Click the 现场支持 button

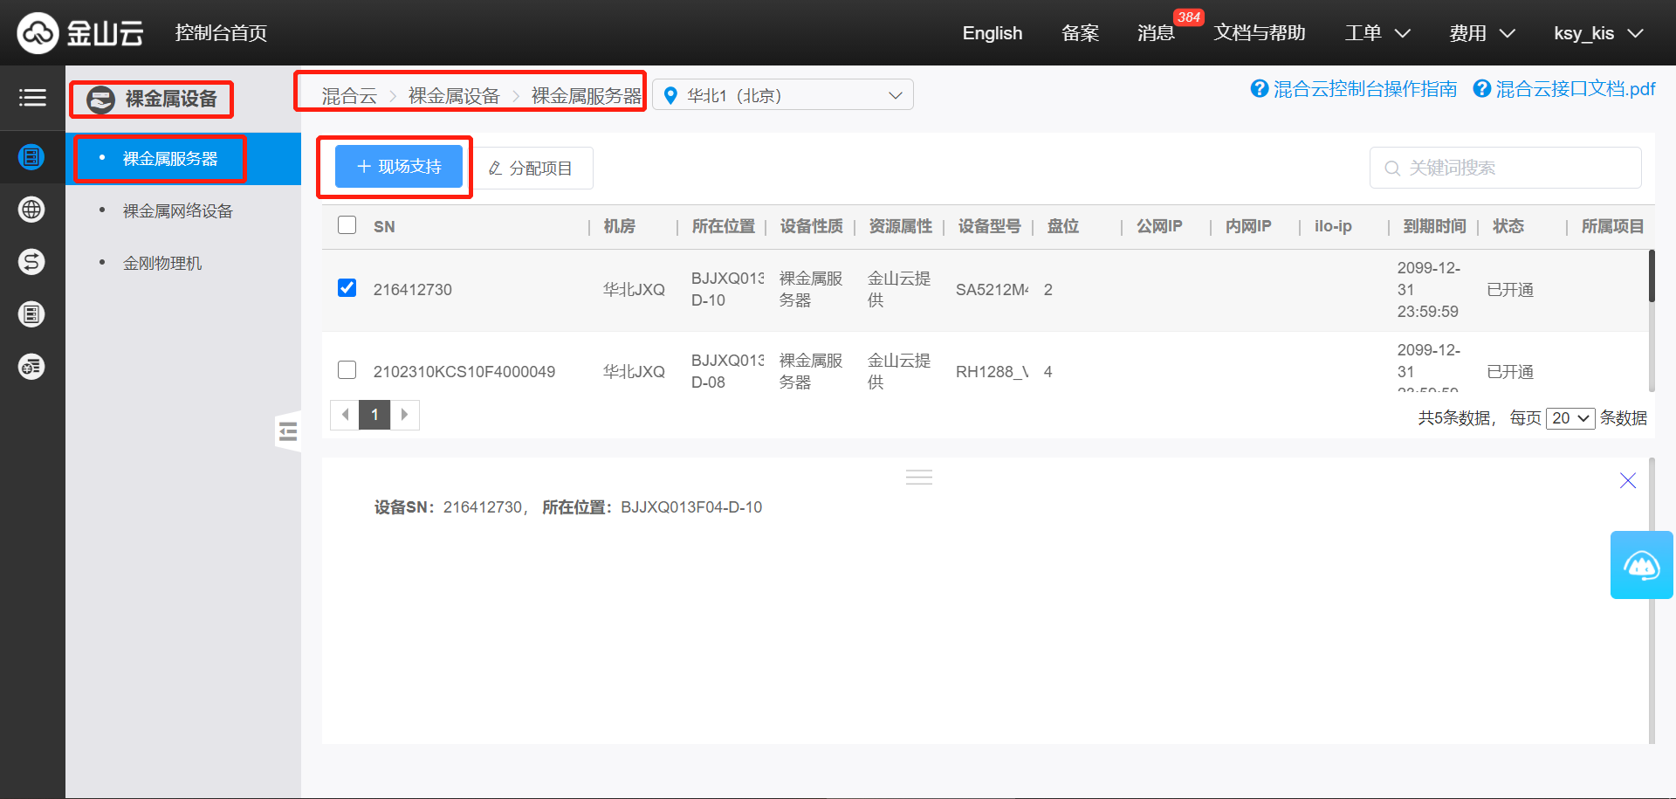399,167
